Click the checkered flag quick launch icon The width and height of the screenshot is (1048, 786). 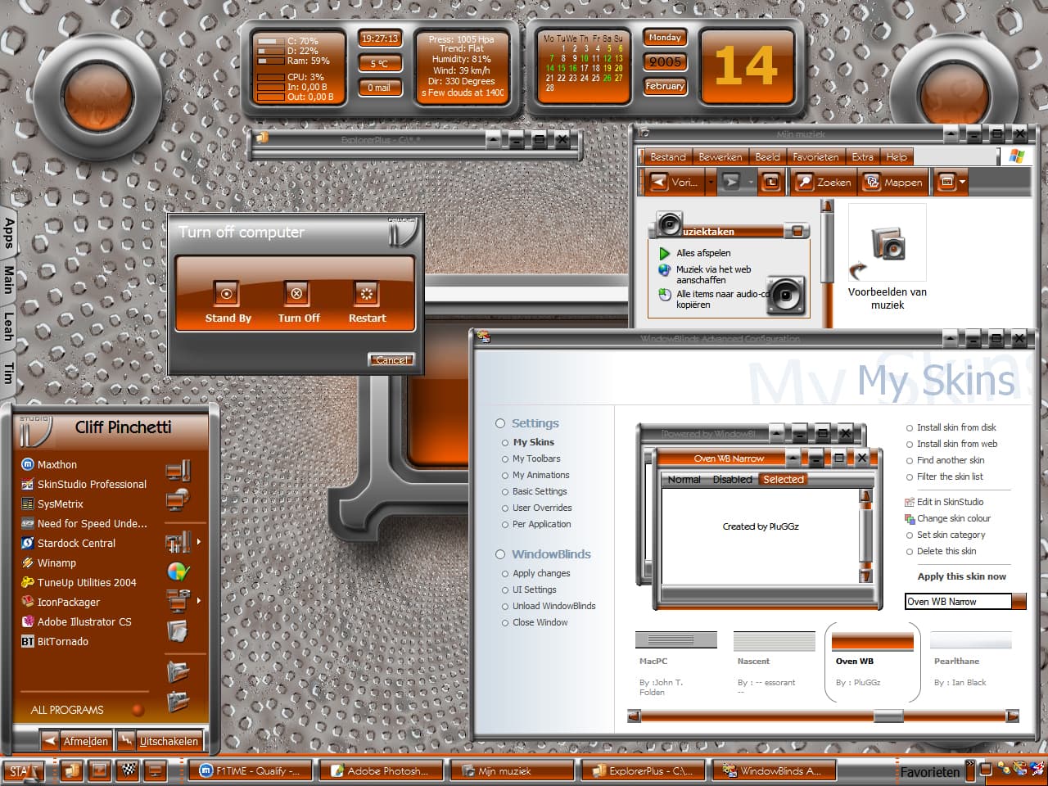(x=128, y=770)
